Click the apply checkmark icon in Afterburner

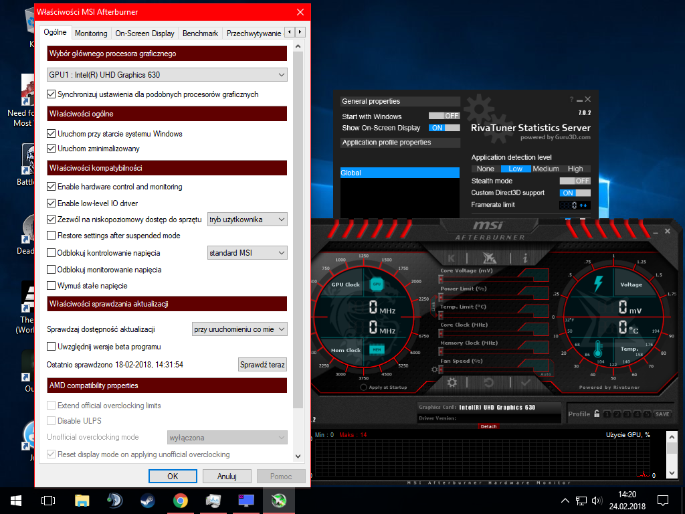[526, 382]
